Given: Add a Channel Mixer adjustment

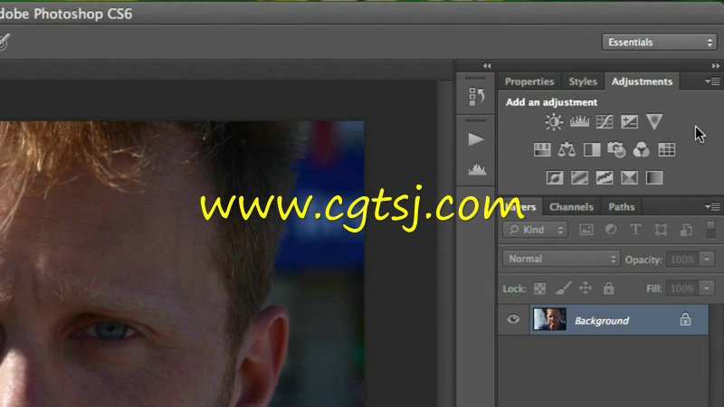Looking at the screenshot, I should click(x=642, y=149).
